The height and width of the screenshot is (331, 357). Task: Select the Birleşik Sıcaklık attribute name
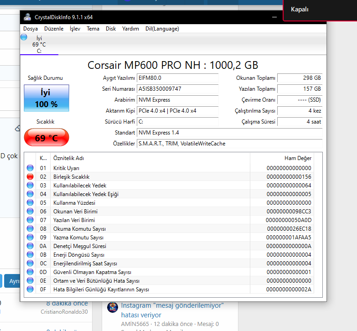pos(71,176)
